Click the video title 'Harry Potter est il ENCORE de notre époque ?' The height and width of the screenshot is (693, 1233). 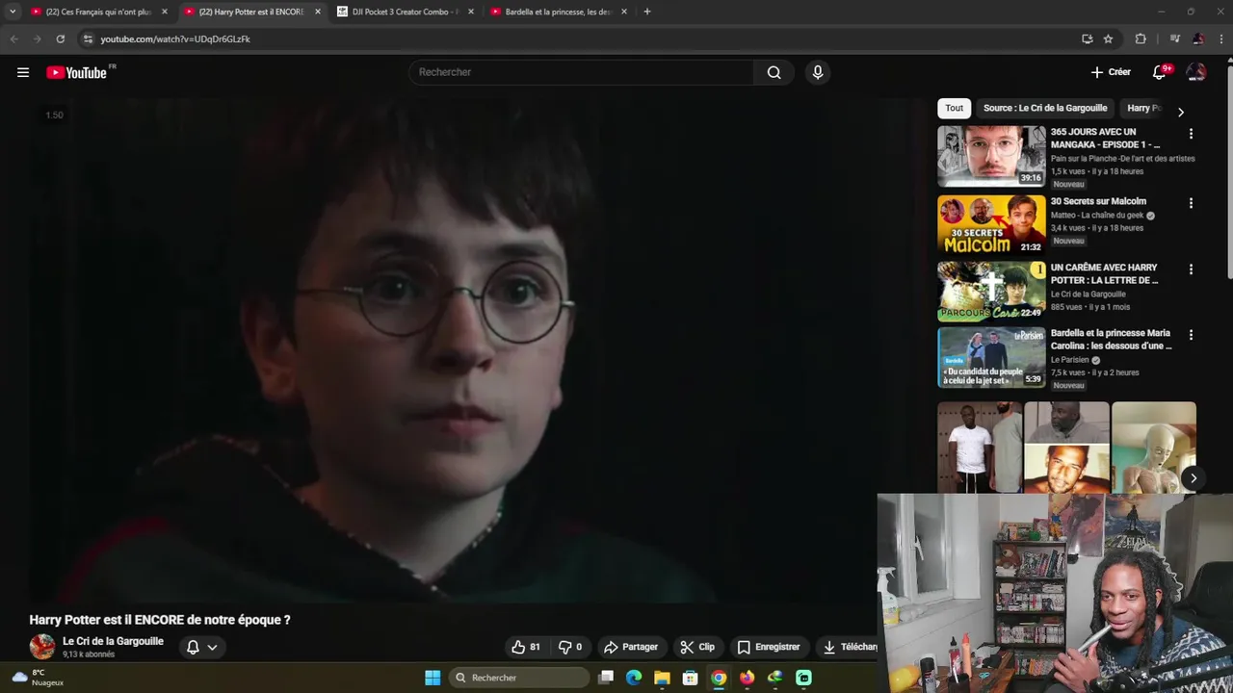point(160,620)
